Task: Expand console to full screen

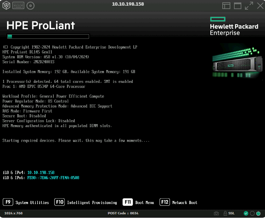Action: (249, 6)
